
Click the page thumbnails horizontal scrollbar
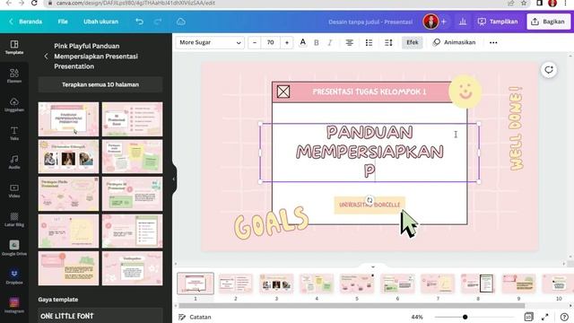tap(352, 305)
